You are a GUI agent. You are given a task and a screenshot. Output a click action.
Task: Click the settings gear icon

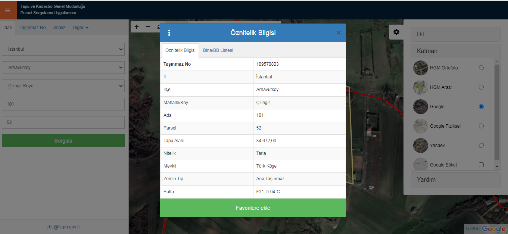396,32
